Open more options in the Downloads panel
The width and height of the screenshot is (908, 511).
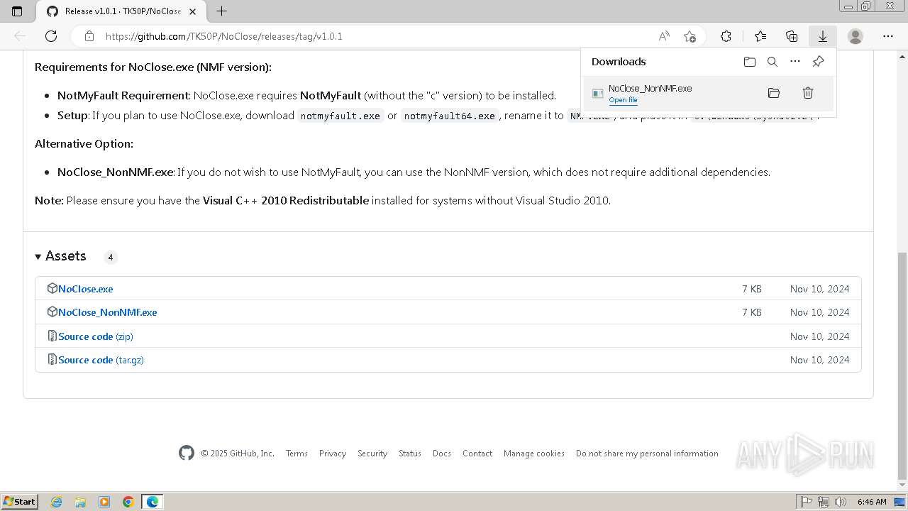point(795,62)
